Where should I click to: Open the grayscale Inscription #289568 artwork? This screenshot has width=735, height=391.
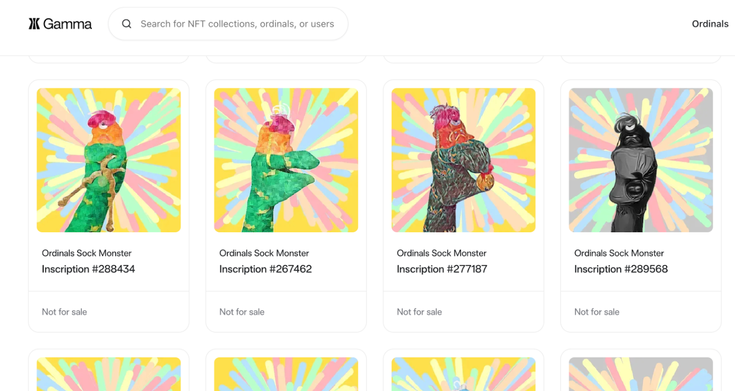tap(641, 160)
